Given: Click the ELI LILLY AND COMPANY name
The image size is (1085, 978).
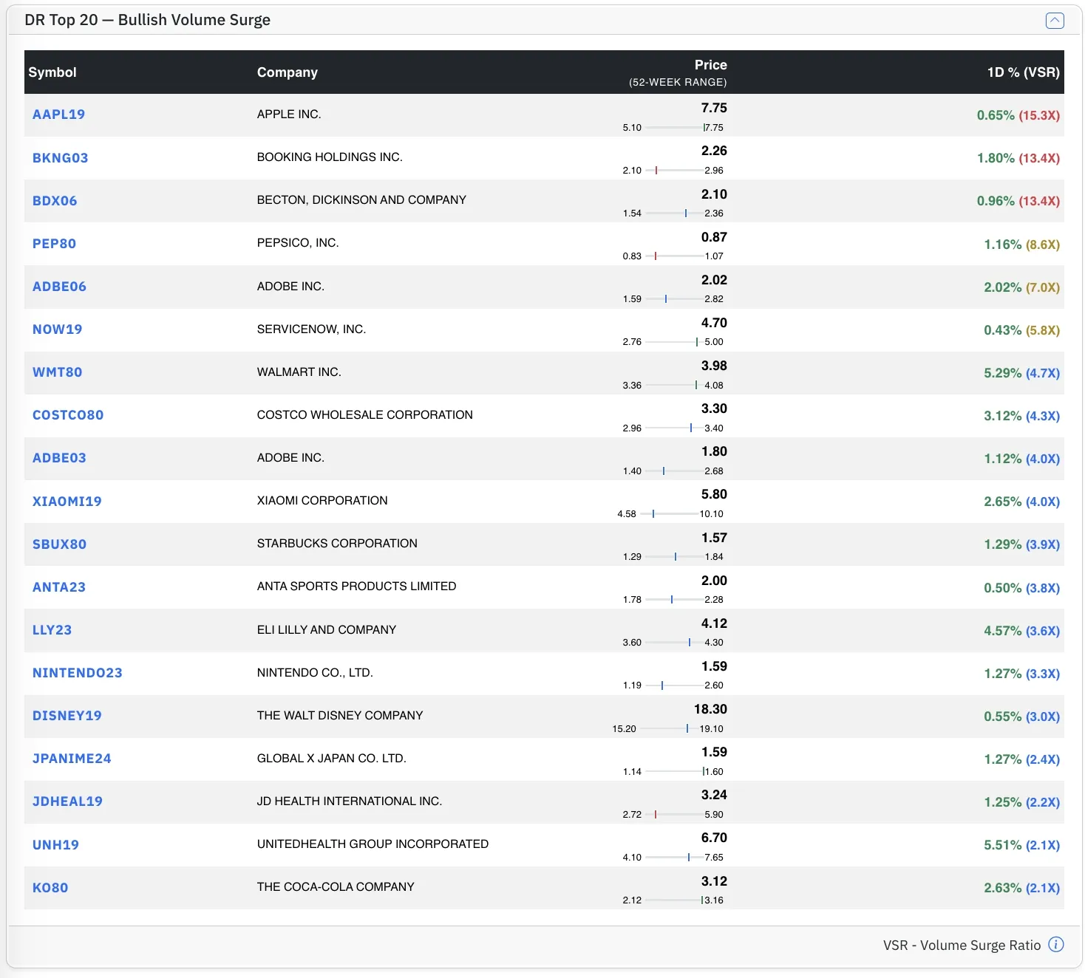Looking at the screenshot, I should click(x=327, y=629).
